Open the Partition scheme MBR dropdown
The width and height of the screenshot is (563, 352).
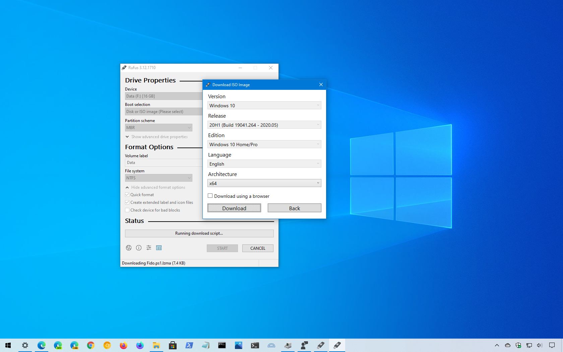tap(159, 127)
